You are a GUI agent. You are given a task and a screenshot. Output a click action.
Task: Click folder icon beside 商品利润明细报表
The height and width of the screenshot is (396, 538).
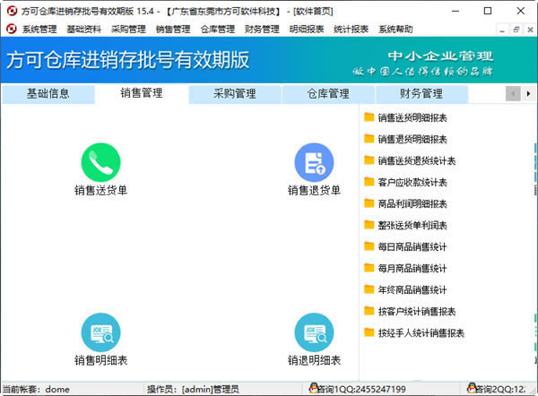(369, 203)
